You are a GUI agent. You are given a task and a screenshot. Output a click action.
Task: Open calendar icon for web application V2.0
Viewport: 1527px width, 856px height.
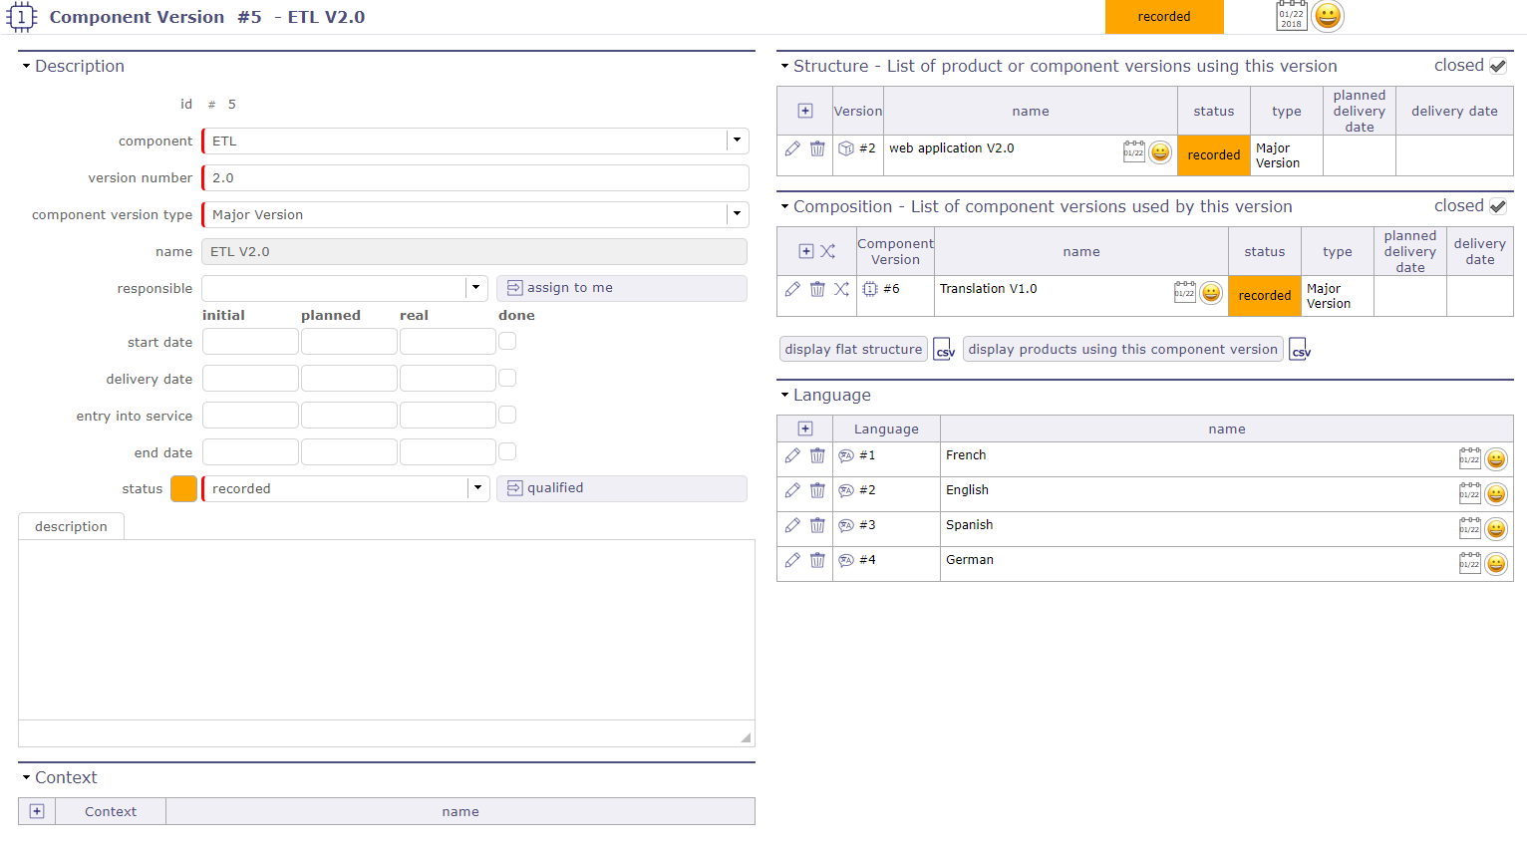click(x=1134, y=152)
